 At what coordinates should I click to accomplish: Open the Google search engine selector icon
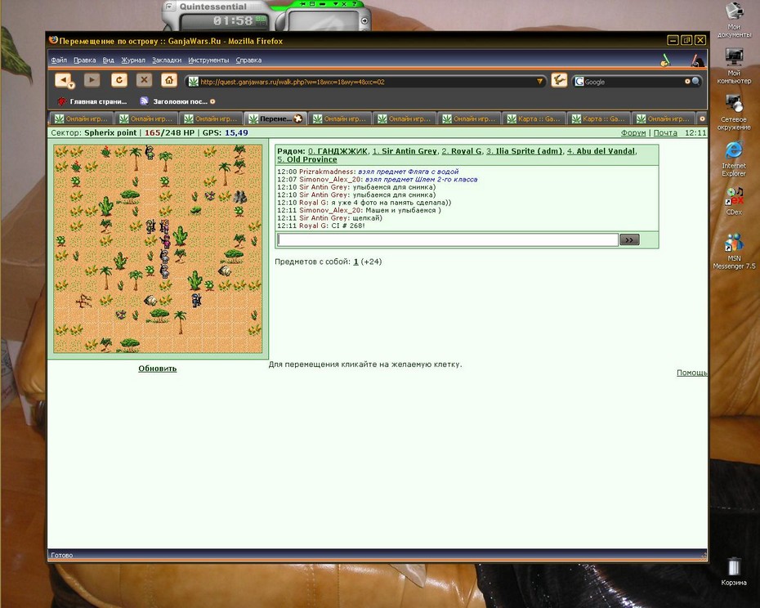point(579,82)
